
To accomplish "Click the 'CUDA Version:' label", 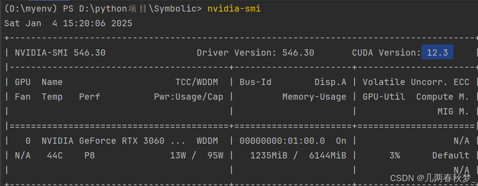I will point(387,53).
